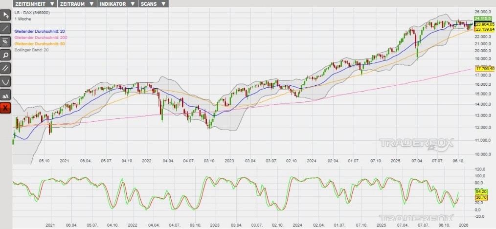496x229 pixels.
Task: Select the Gleitender Durchschnitt: 200 legend entry
Action: point(42,38)
